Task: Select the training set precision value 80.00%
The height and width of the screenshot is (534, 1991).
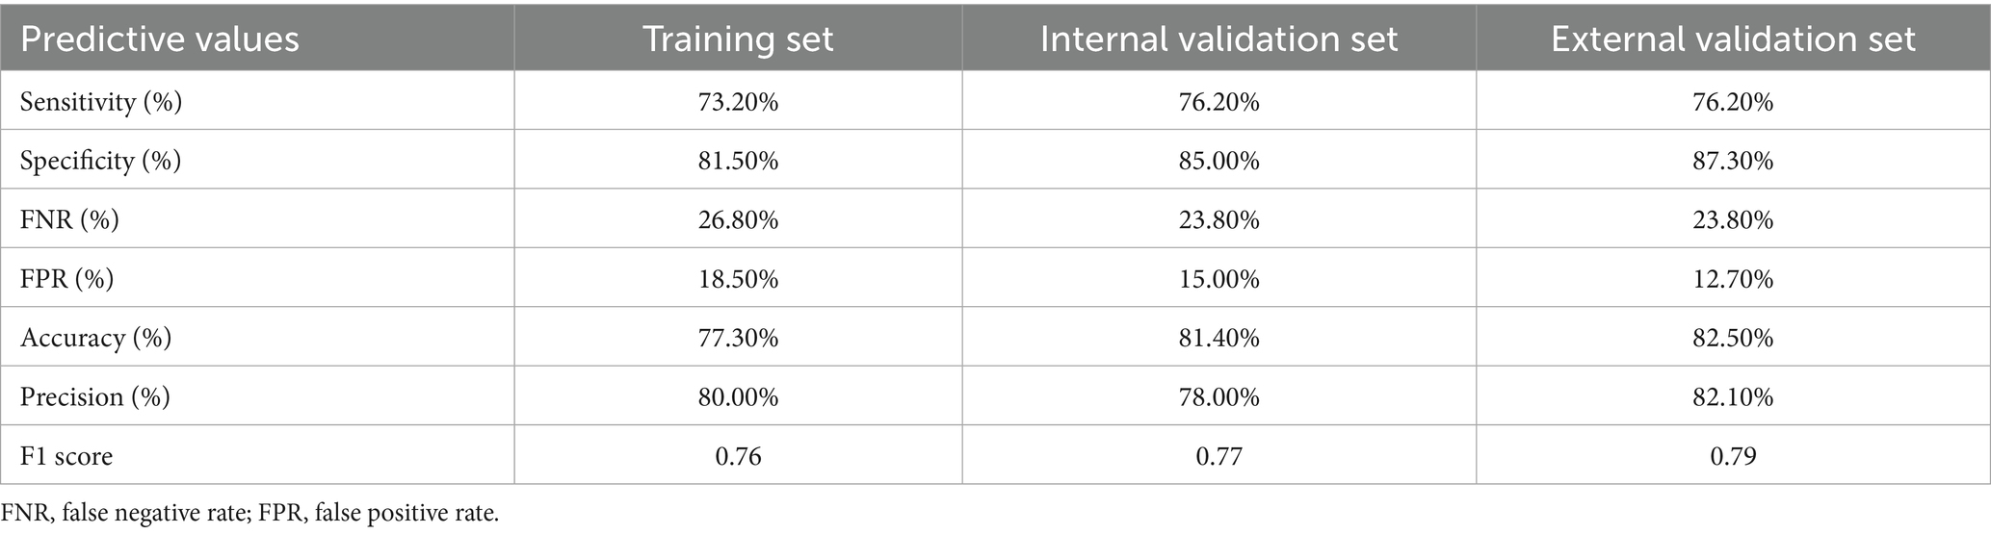Action: pos(738,396)
